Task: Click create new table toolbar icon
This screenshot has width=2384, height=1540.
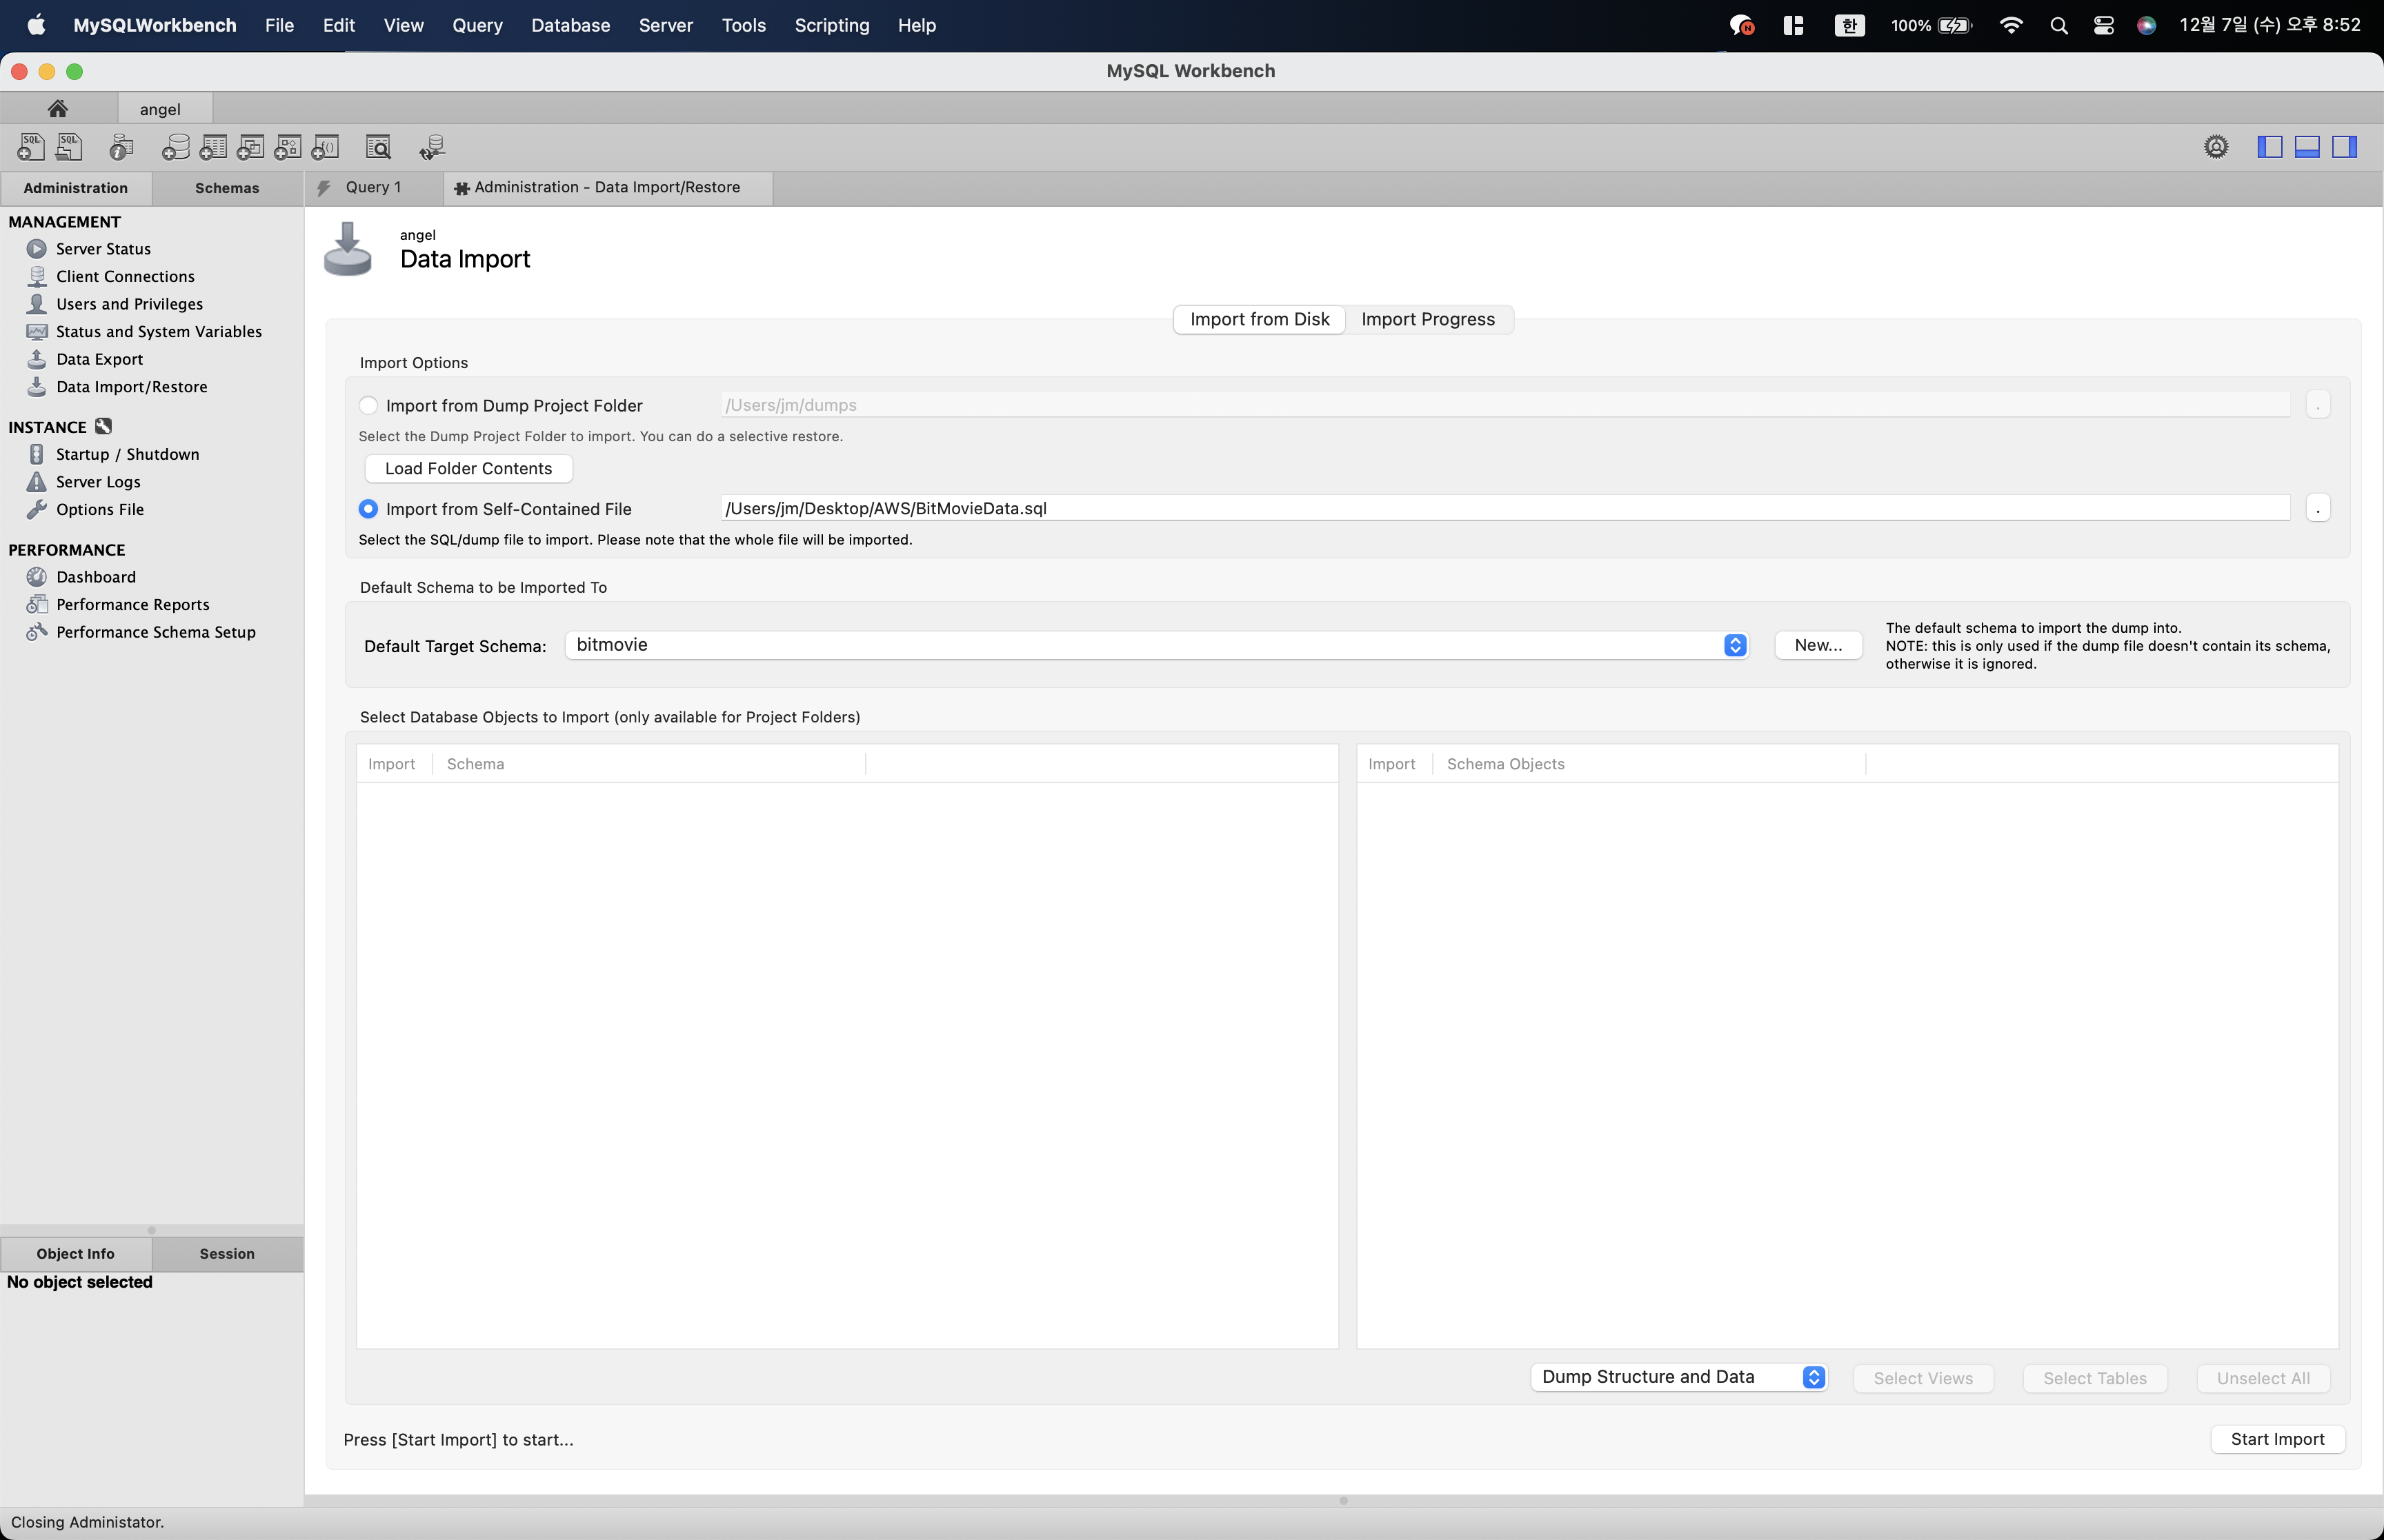Action: (213, 147)
